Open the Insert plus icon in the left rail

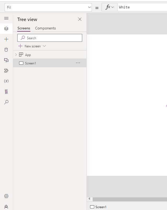[x=6, y=39]
